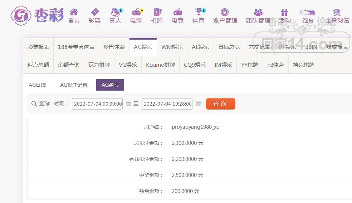The height and width of the screenshot is (203, 352).
Task: Open the 活动 gift box icon
Action: pyautogui.click(x=284, y=12)
